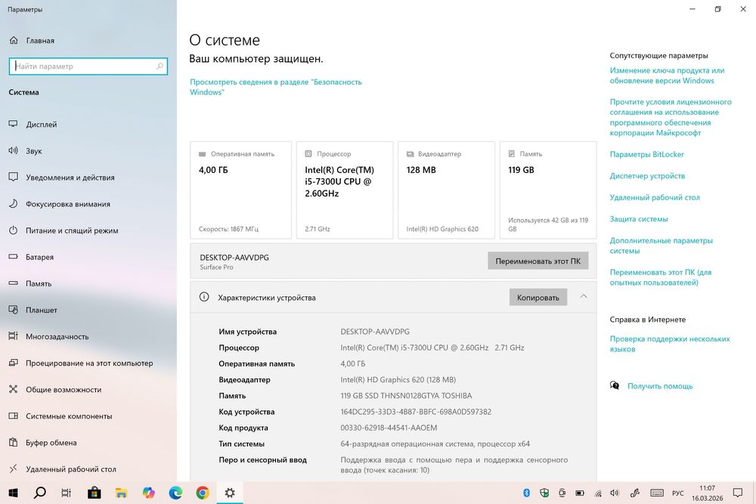Screen dimensions: 756x504
Task: Click the Память 119 GB card
Action: coord(548,190)
